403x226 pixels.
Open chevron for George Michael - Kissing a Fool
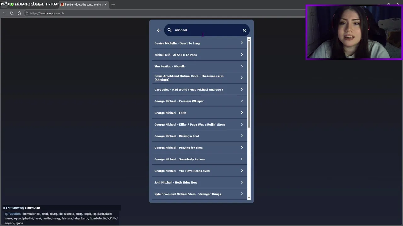[x=242, y=136]
